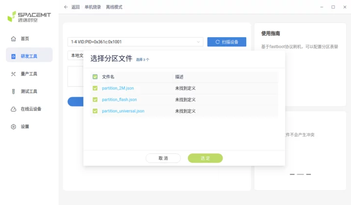Click the 研发工具 chip icon
This screenshot has width=351, height=205.
(14, 56)
